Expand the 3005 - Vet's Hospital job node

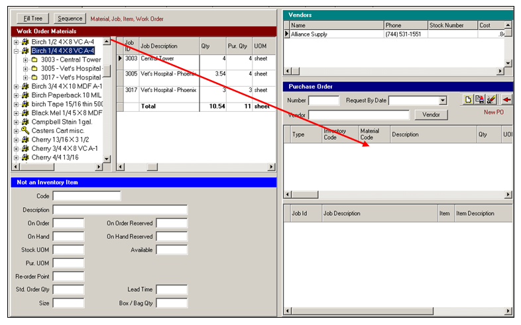tap(25, 68)
